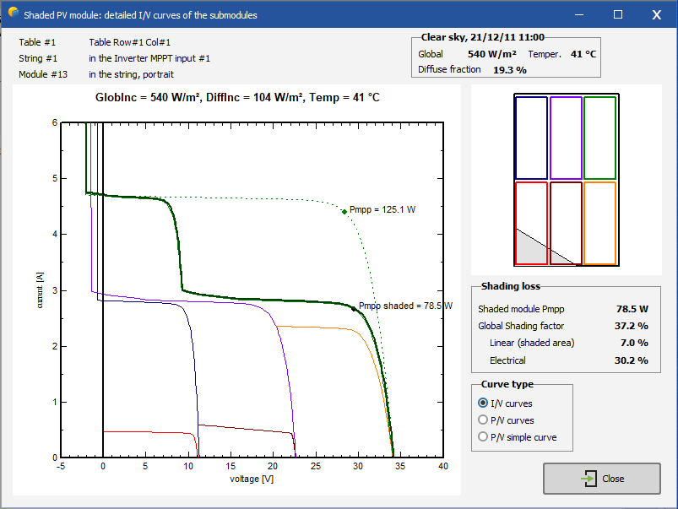Click the green submodule rectangle
This screenshot has height=509, width=678.
[599, 138]
